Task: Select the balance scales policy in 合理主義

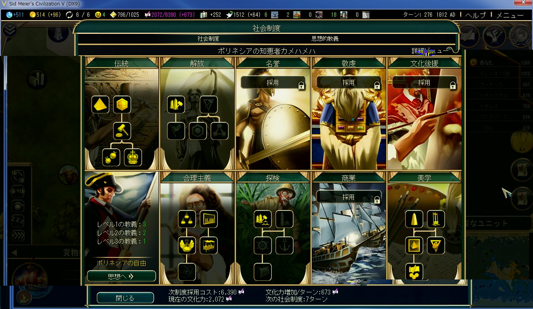Action: coord(187,219)
